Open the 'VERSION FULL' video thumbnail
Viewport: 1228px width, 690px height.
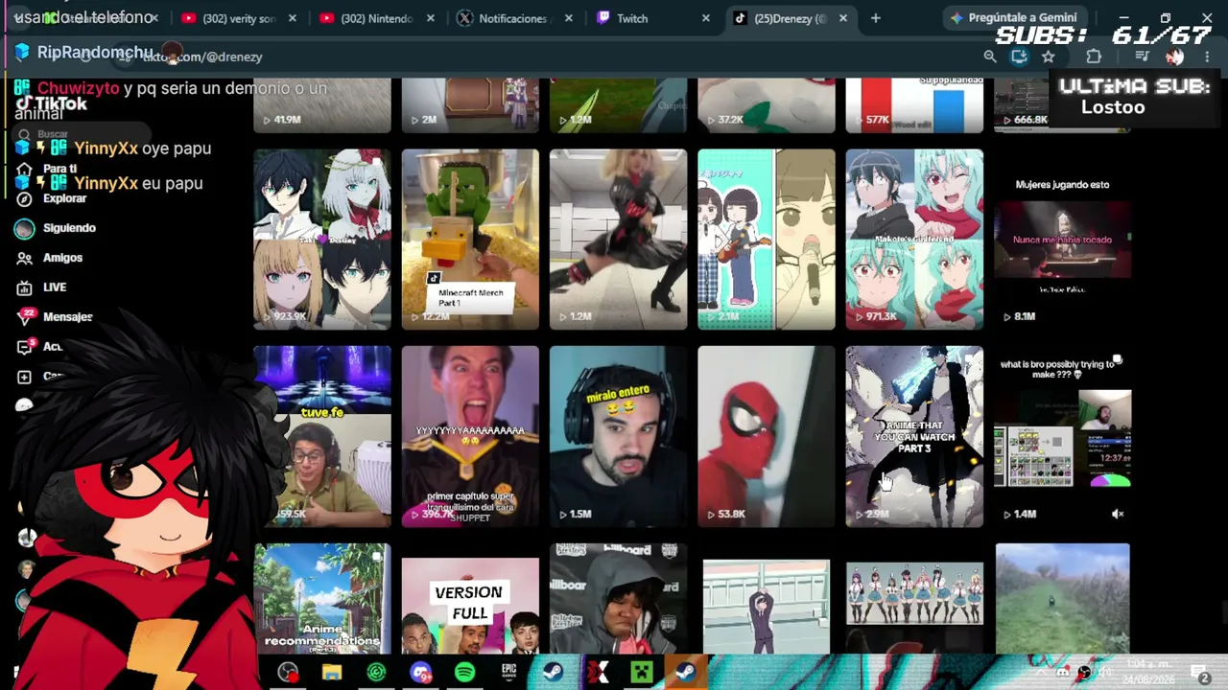pos(470,599)
